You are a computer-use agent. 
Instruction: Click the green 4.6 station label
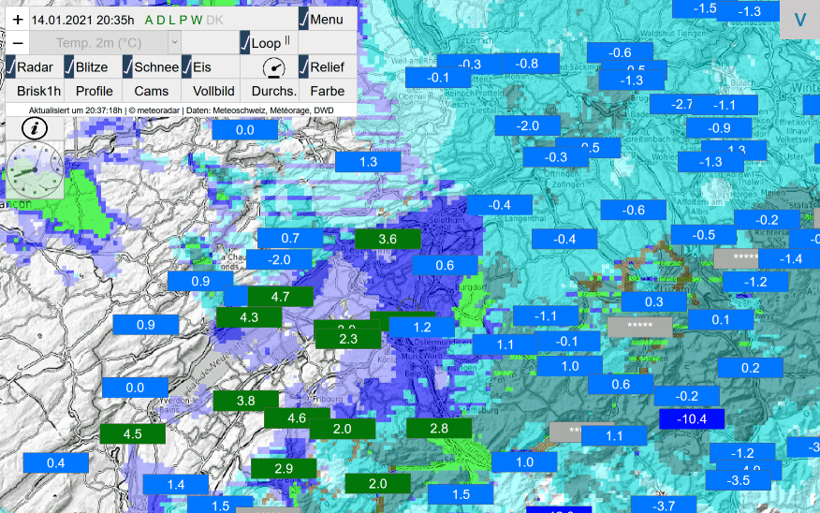[297, 418]
